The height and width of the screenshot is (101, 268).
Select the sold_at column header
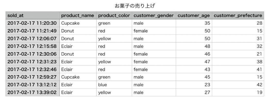tap(32, 15)
